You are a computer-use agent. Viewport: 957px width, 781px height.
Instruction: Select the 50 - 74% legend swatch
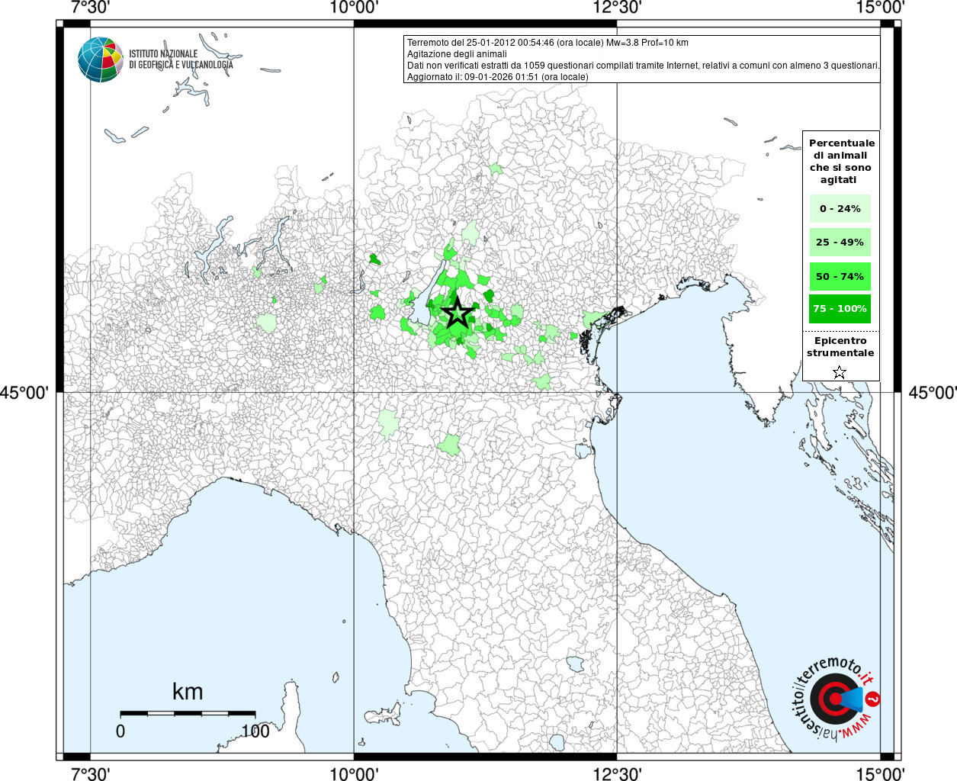point(840,276)
